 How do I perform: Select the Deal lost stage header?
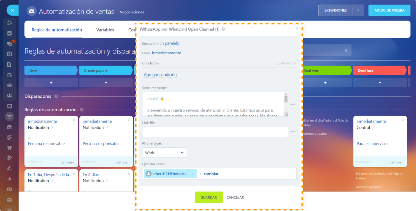(x=379, y=71)
